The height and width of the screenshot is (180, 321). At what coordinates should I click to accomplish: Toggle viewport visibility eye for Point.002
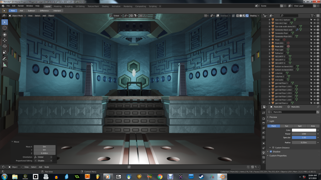[x=315, y=47]
